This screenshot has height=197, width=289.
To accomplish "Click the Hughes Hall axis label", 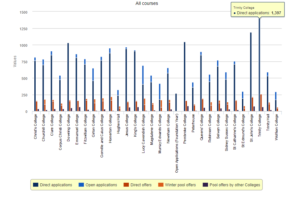I will click(x=118, y=124).
